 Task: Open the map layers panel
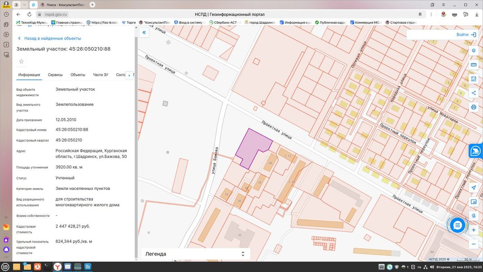(x=474, y=51)
